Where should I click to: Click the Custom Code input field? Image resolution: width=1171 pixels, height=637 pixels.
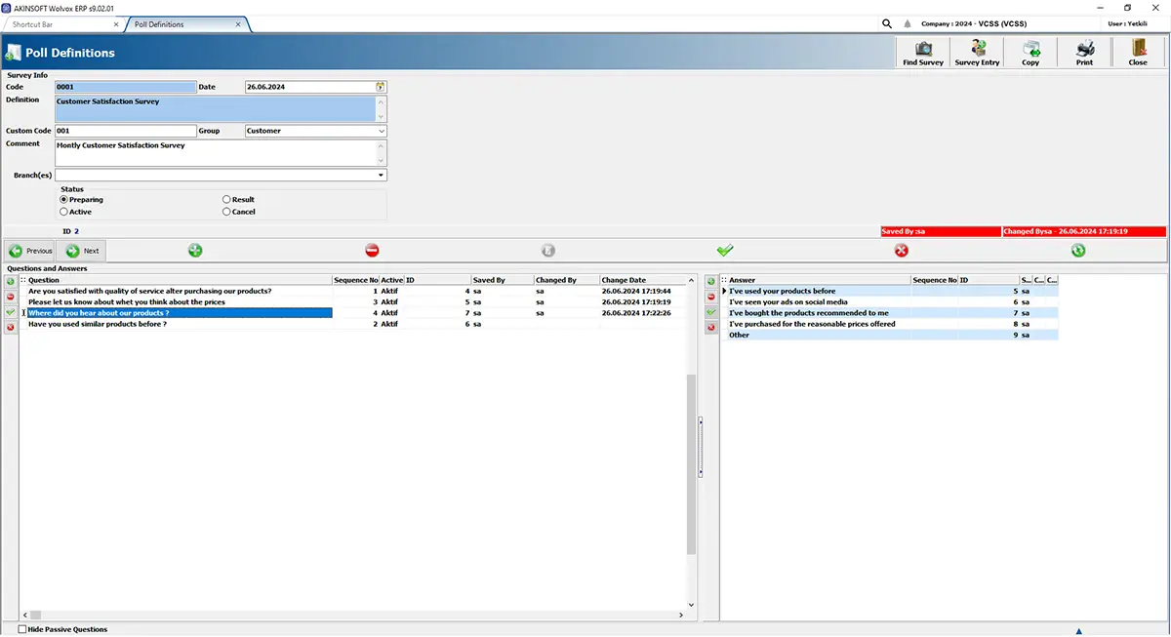point(126,131)
